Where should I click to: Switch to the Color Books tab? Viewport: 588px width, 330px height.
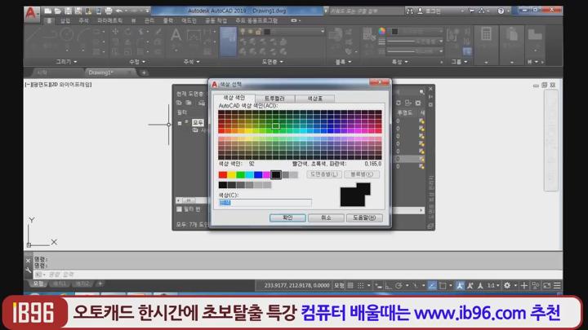(315, 99)
